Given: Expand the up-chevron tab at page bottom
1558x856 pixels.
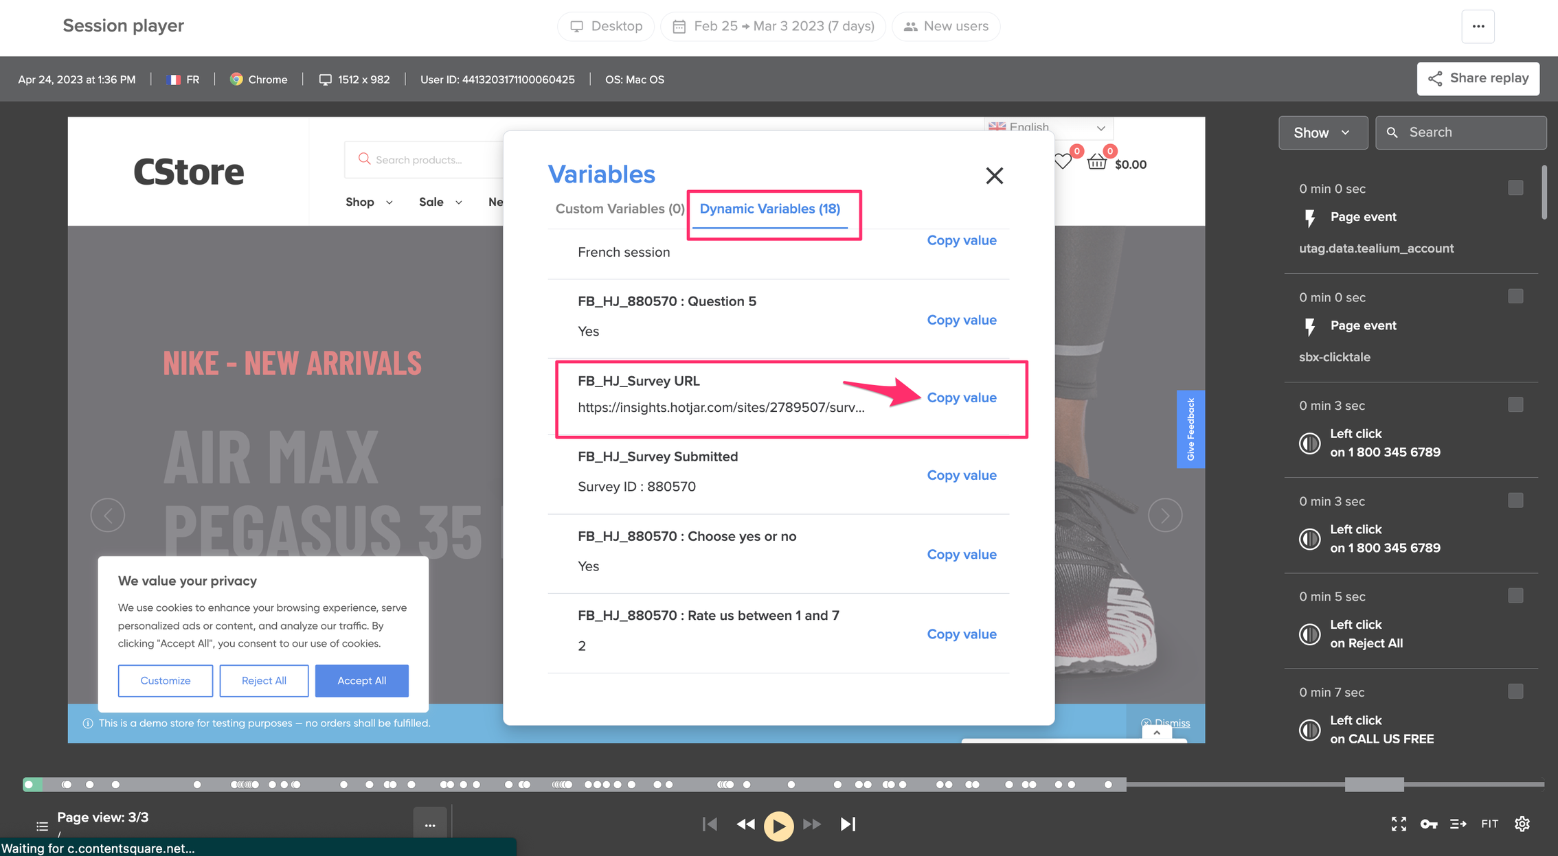Looking at the screenshot, I should (x=1157, y=733).
